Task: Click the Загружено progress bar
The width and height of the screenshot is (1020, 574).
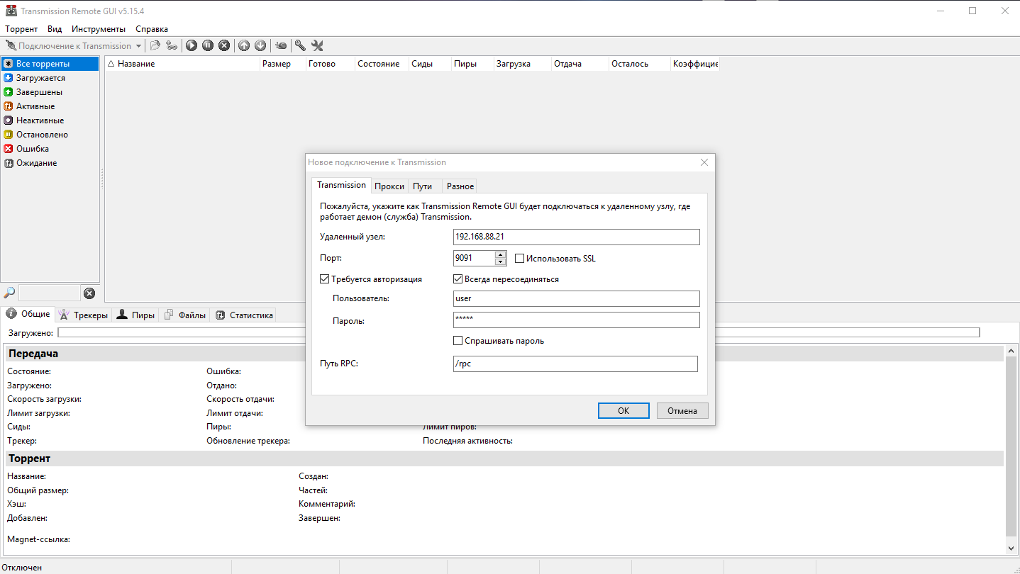Action: click(519, 332)
